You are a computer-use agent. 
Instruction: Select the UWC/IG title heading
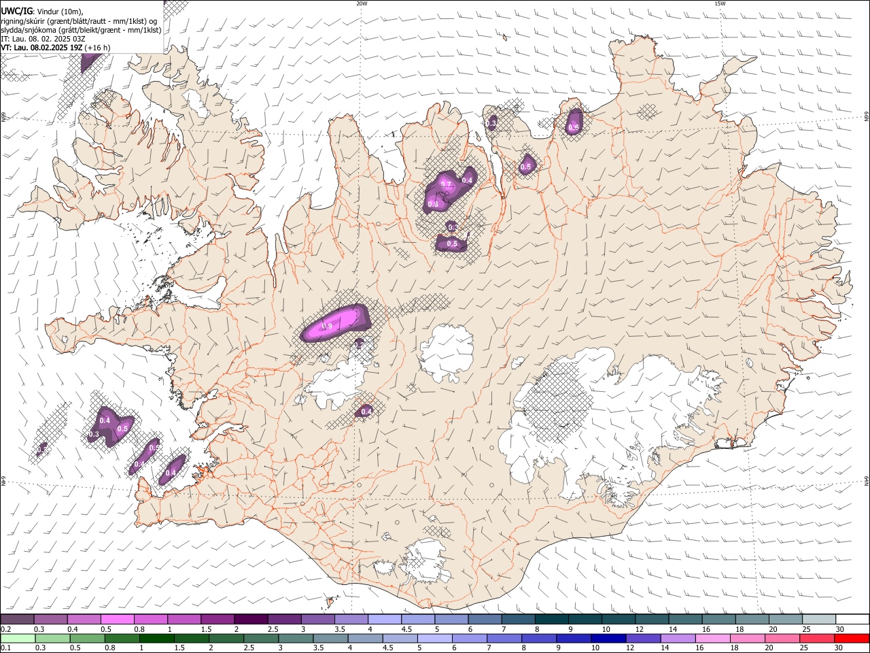coord(16,12)
